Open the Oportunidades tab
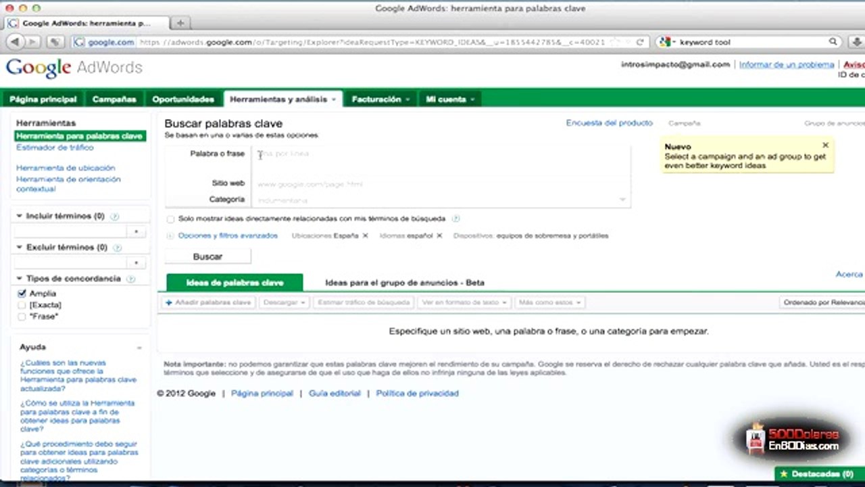 click(183, 99)
